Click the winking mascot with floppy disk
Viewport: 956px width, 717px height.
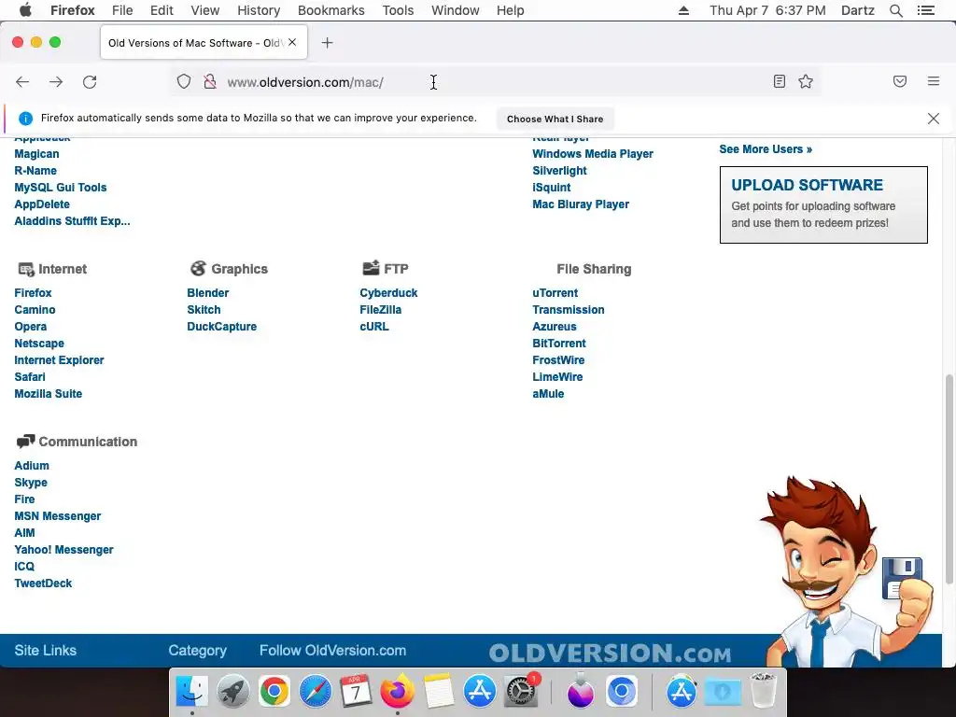pyautogui.click(x=846, y=570)
